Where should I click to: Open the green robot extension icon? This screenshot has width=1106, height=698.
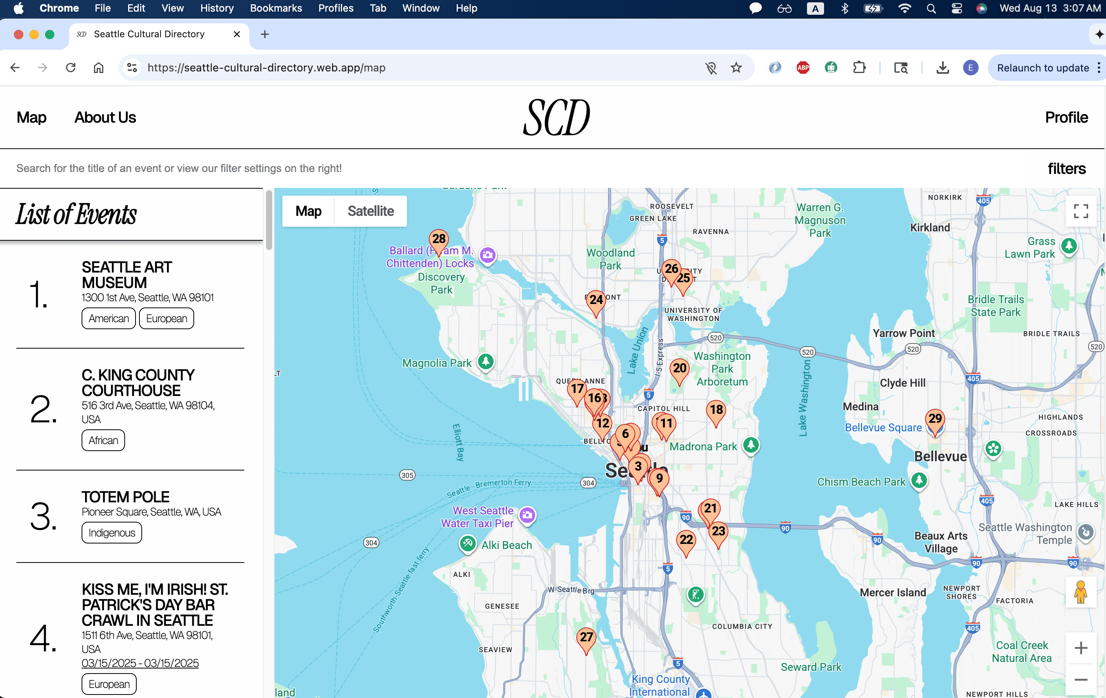[x=831, y=68]
